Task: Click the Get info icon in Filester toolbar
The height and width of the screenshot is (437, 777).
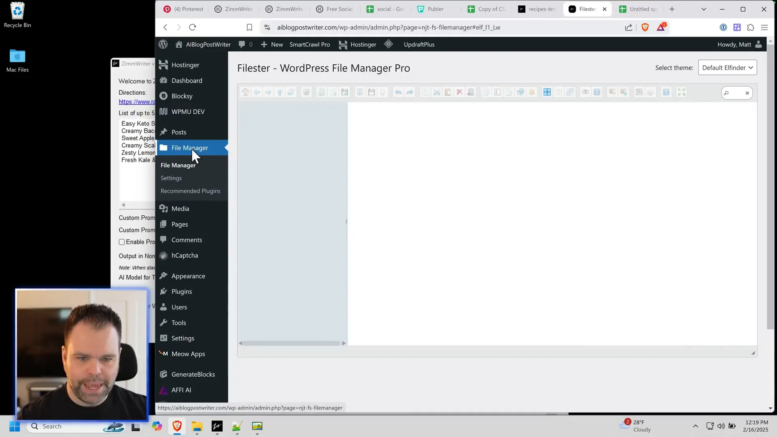Action: [x=597, y=92]
